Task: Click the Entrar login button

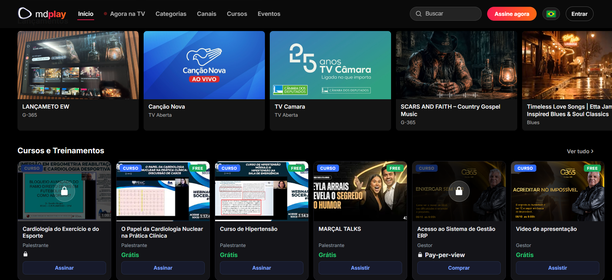Action: [x=579, y=14]
